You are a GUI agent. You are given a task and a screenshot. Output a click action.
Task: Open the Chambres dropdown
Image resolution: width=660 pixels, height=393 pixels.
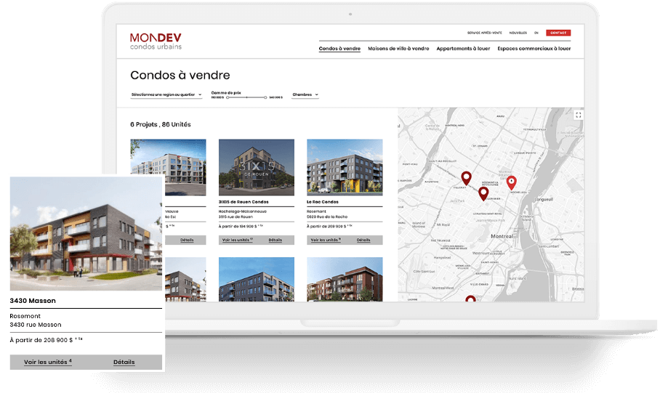(x=305, y=94)
